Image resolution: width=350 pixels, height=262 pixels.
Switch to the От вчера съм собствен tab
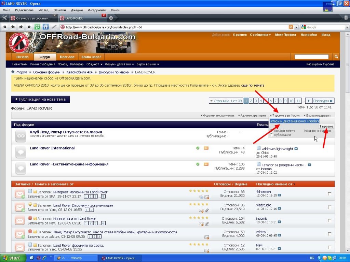click(33, 18)
